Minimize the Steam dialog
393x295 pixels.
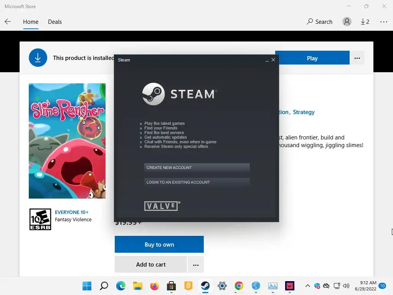(x=267, y=60)
